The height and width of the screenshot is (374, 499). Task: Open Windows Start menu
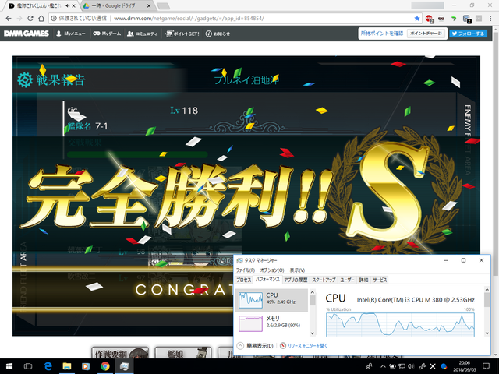click(9, 366)
